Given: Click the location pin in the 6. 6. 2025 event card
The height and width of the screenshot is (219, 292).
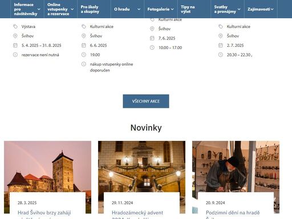Looking at the screenshot, I should (84, 36).
